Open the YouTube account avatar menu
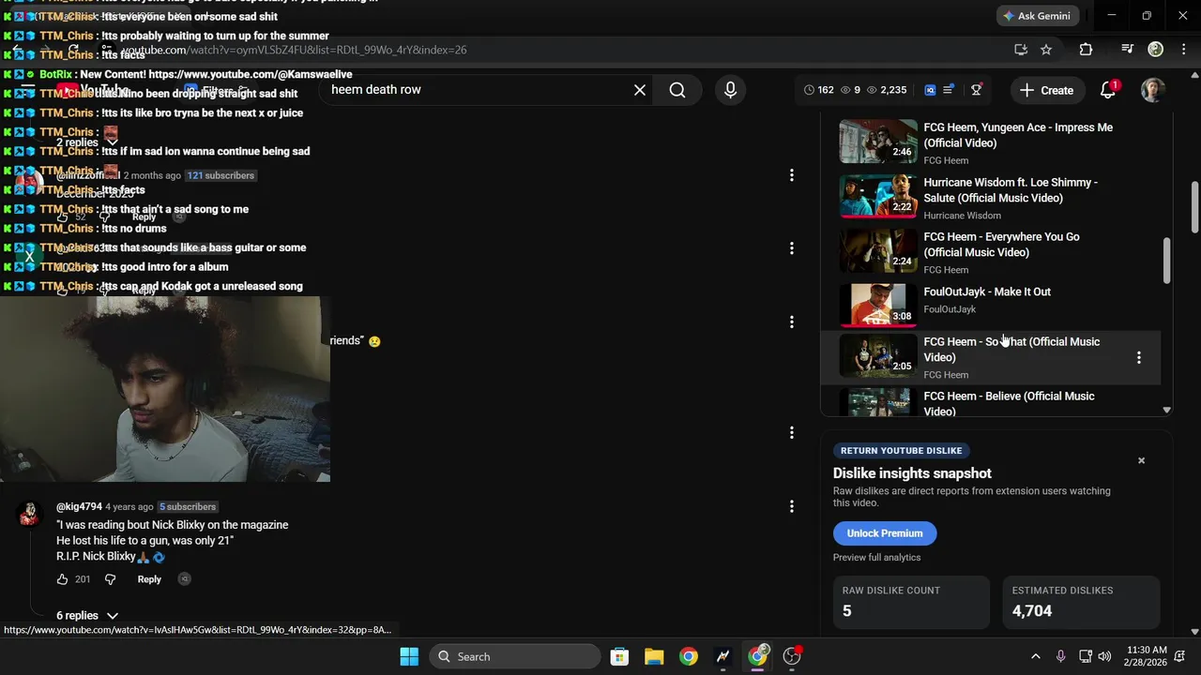Image resolution: width=1201 pixels, height=675 pixels. pyautogui.click(x=1152, y=90)
